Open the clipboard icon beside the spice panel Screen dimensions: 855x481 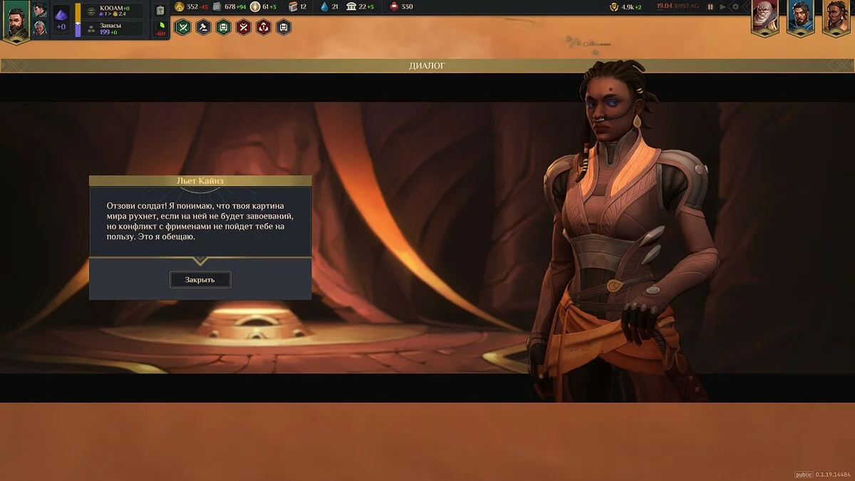(x=160, y=11)
